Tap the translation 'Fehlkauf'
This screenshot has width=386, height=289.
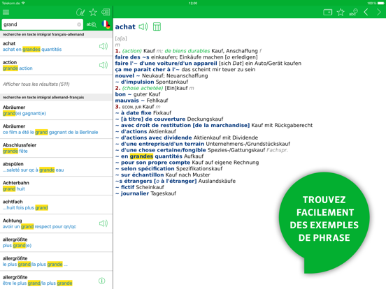pos(157,101)
